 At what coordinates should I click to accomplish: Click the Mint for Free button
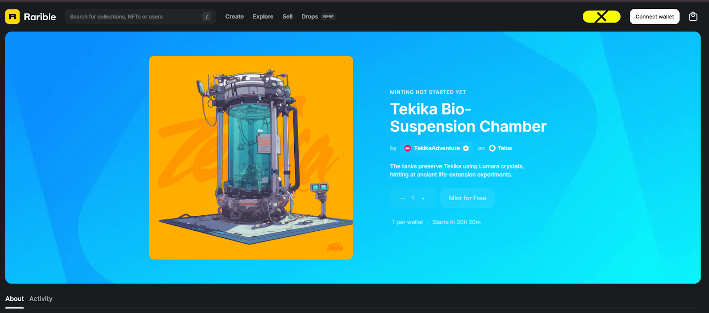pos(467,198)
